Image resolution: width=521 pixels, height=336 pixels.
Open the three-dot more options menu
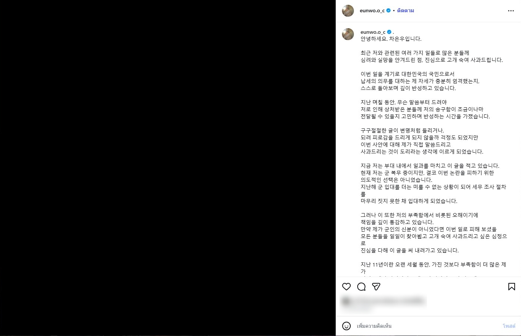coord(511,11)
